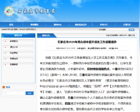Image resolution: width=140 pixels, height=112 pixels.
Task: Click the last breadcrumb item 通知公告
Action: pos(132,35)
